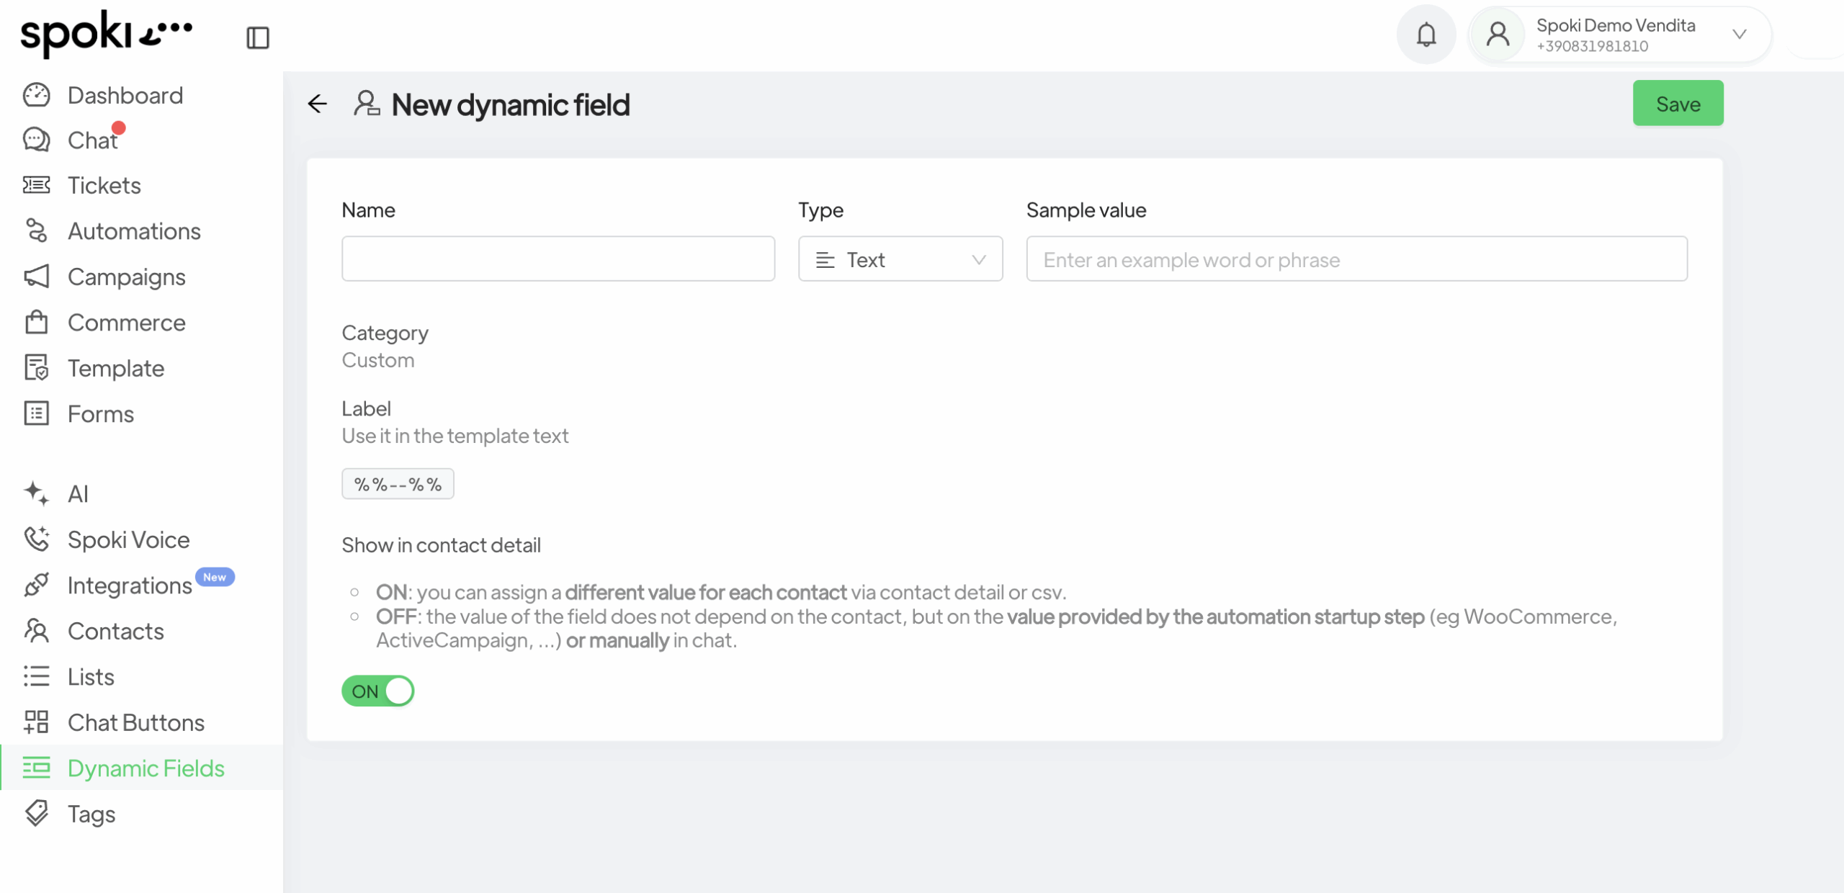Toggle Show in contact detail switch
The image size is (1844, 893).
pos(377,691)
